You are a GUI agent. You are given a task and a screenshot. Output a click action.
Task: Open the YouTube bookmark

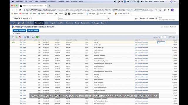tap(23, 14)
